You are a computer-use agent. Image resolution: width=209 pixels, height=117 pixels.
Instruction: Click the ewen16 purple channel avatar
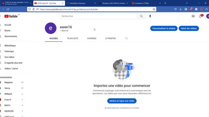51,28
